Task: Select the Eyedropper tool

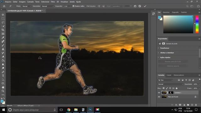Action: coord(3,38)
